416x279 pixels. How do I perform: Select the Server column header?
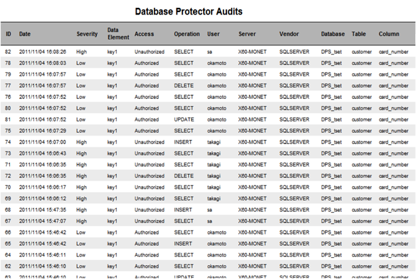click(246, 33)
